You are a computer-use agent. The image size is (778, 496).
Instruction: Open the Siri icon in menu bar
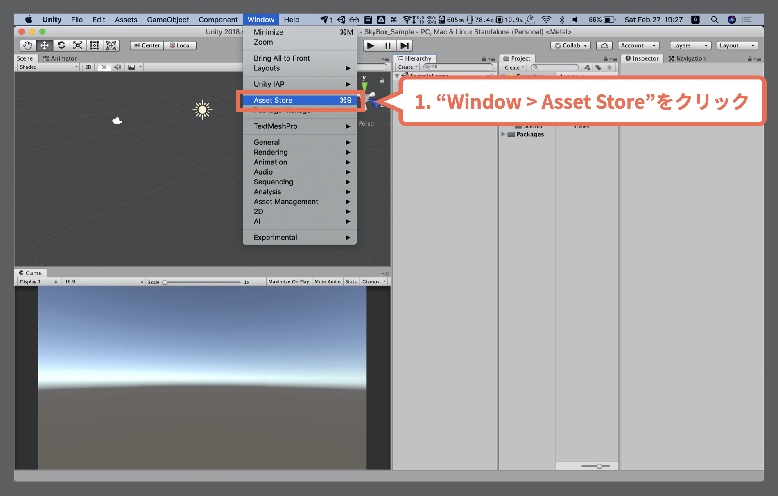[732, 20]
